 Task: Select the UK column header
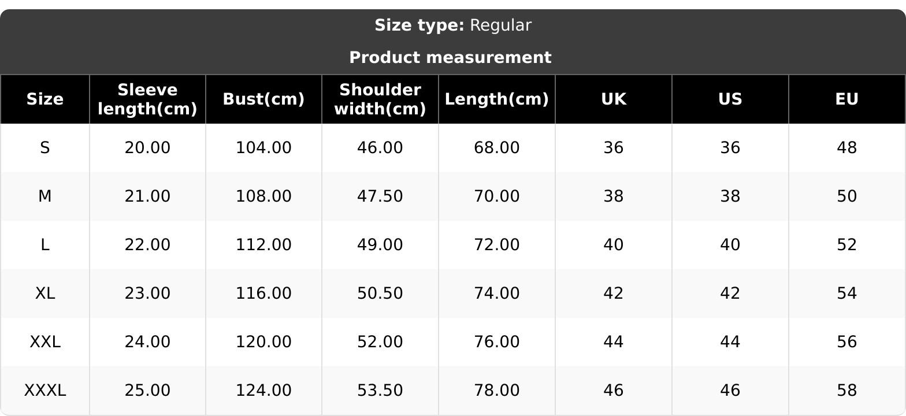(613, 99)
